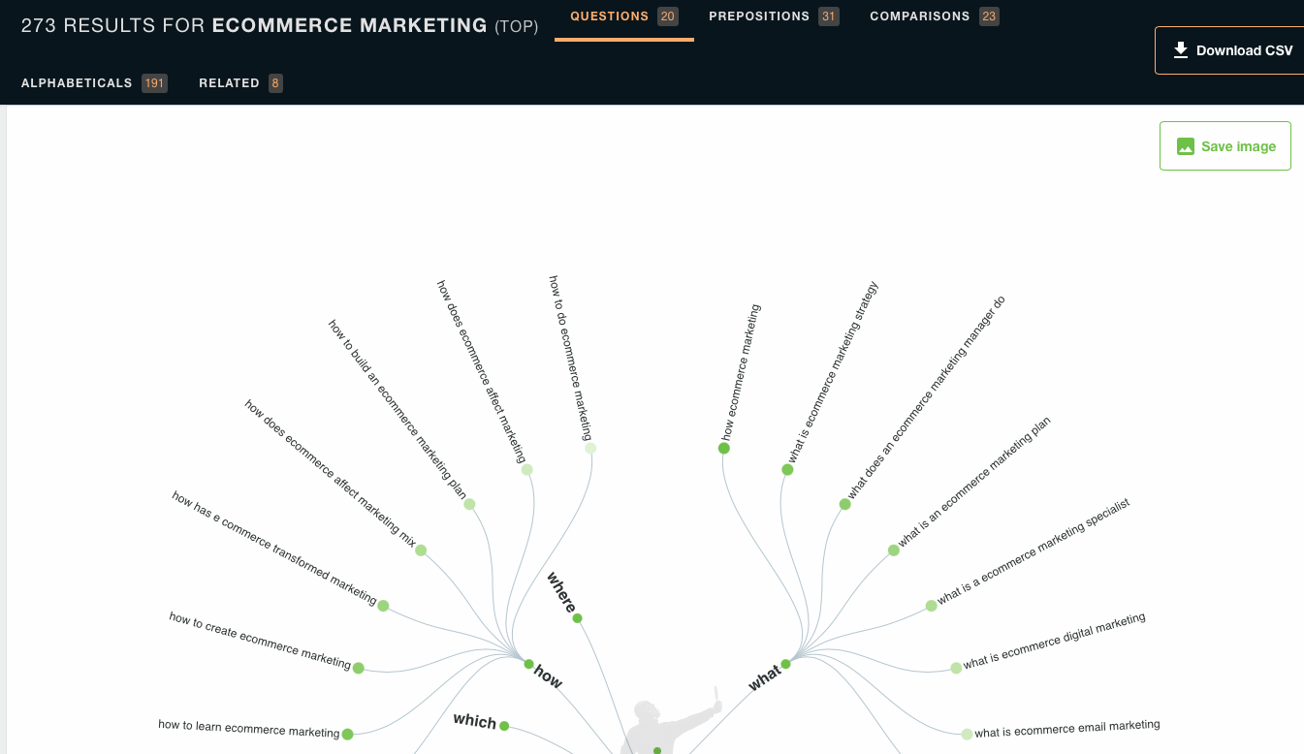Image resolution: width=1304 pixels, height=754 pixels.
Task: Click green dot for "how ecommerce marketing"
Action: (724, 448)
